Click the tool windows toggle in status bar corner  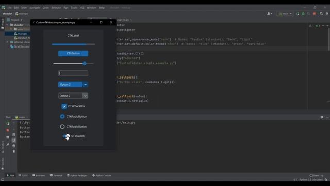(x=3, y=180)
